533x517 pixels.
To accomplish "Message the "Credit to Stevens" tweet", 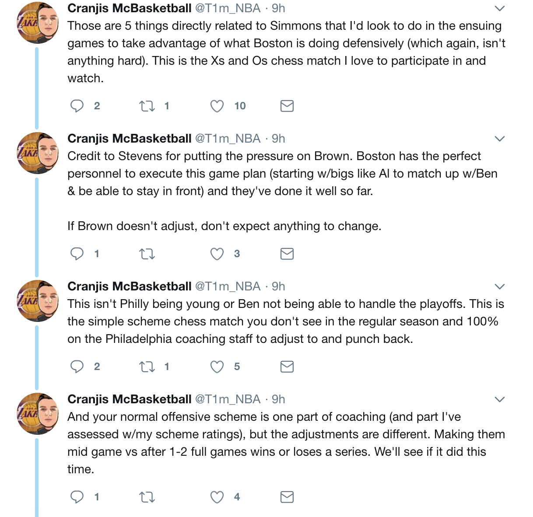I will tap(287, 254).
